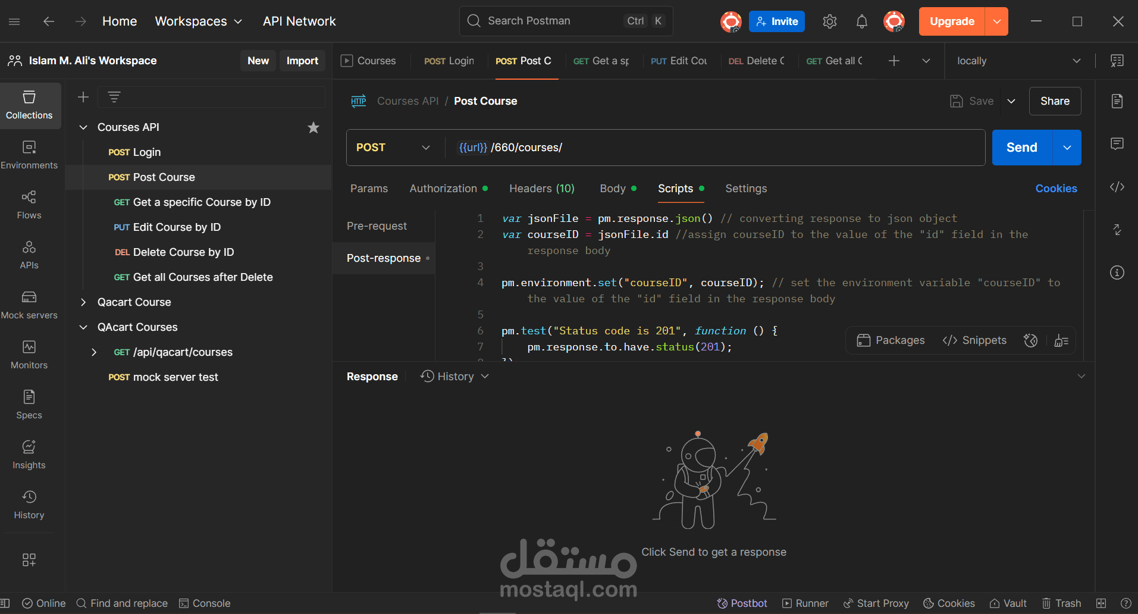Open the POST Login request tab

pyautogui.click(x=449, y=61)
